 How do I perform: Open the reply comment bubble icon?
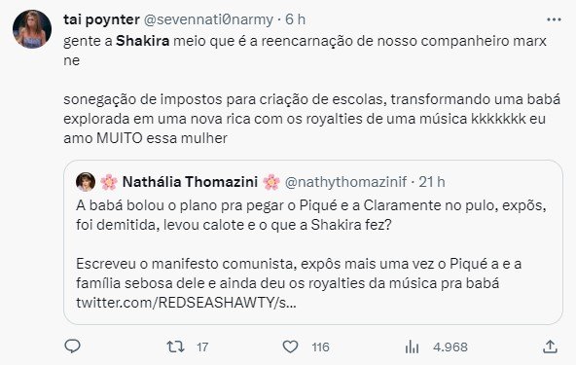point(72,347)
